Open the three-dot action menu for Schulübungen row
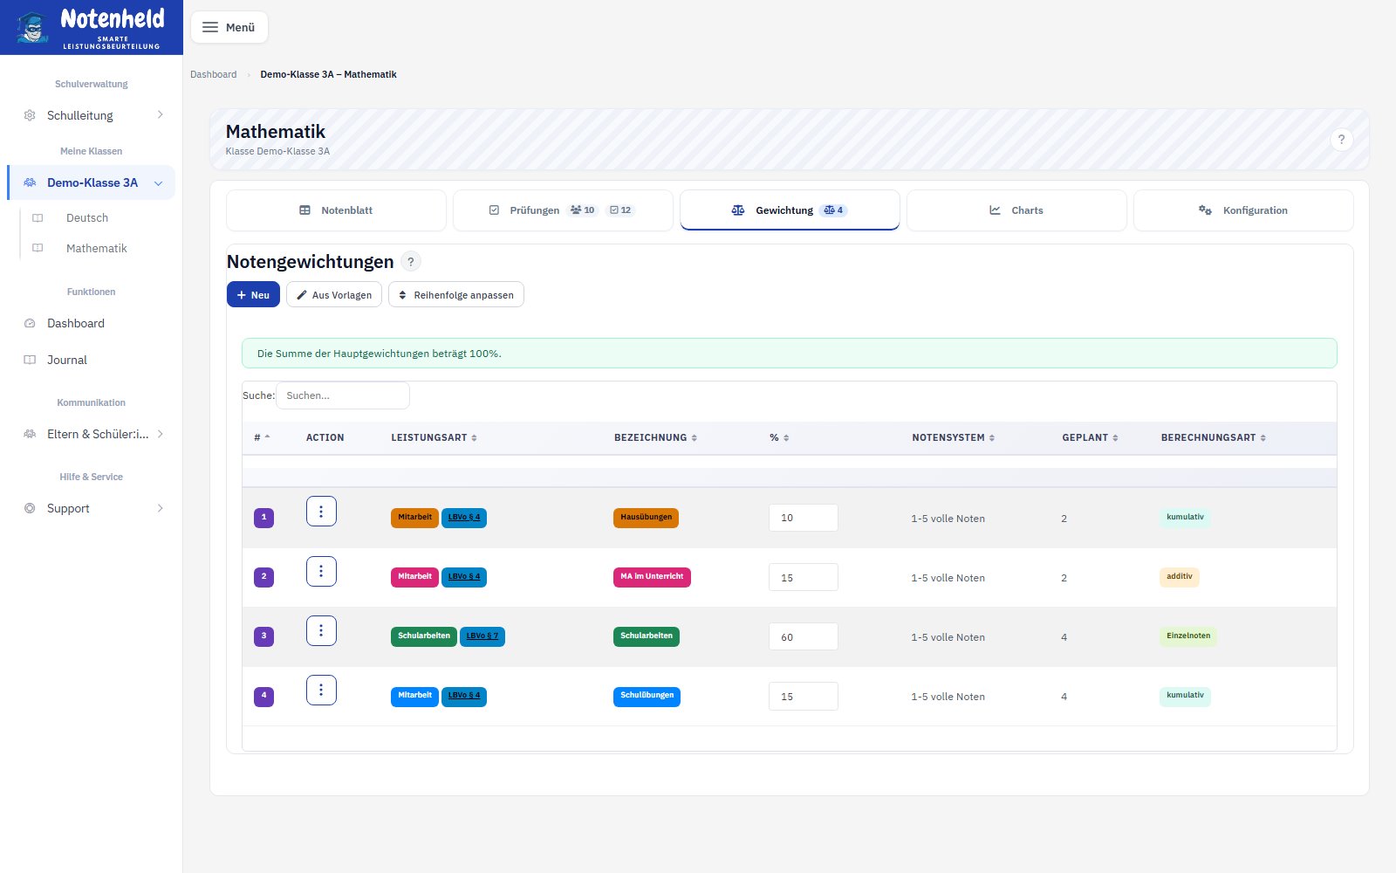The width and height of the screenshot is (1396, 873). point(321,690)
